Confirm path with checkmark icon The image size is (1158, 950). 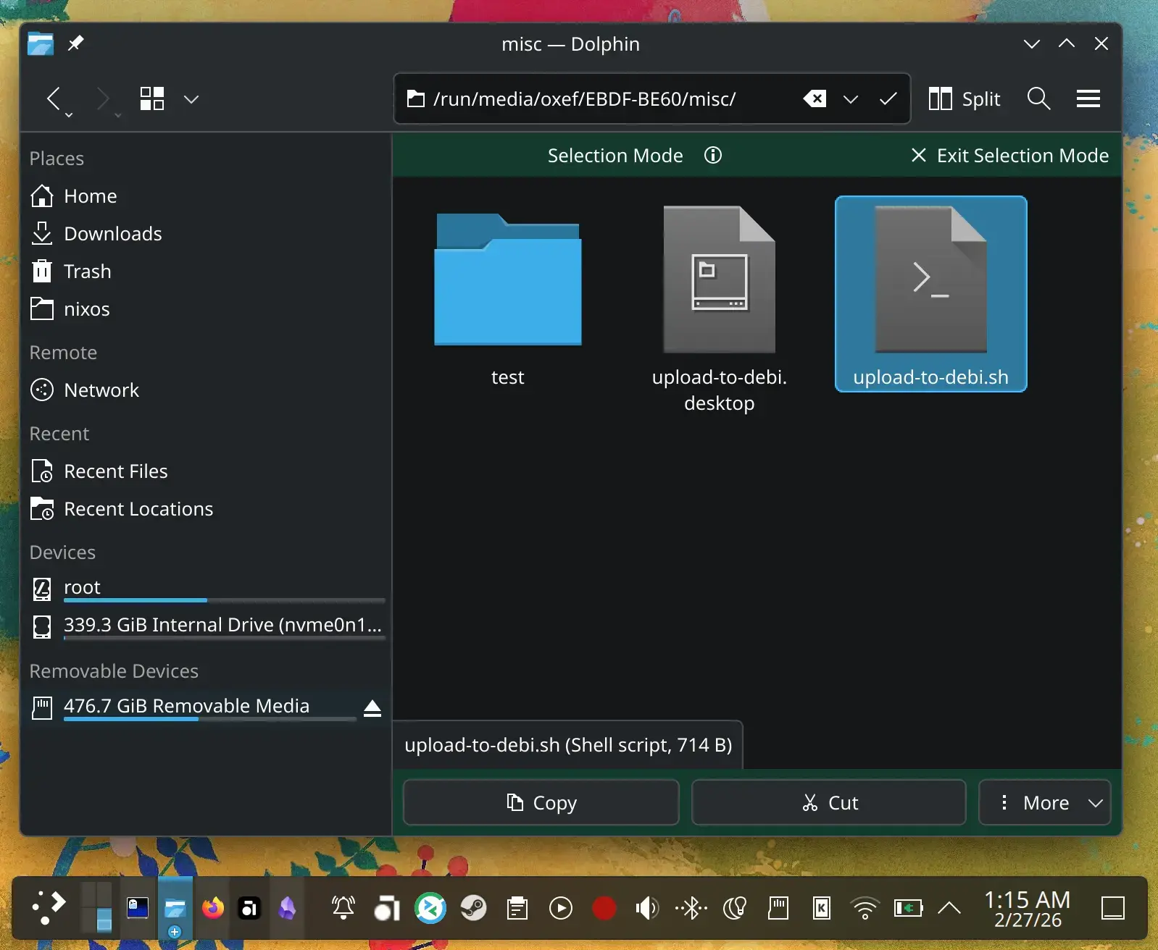click(888, 98)
